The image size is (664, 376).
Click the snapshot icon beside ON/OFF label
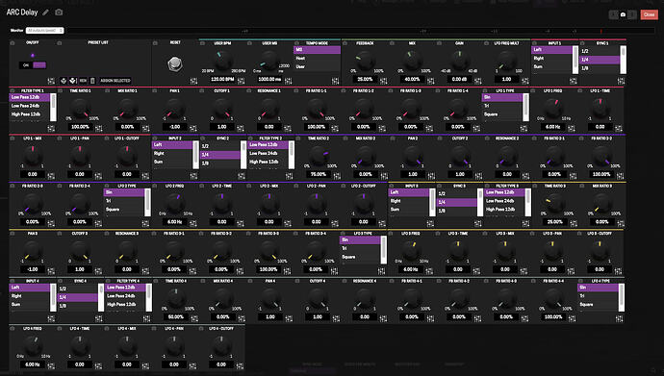click(x=13, y=43)
